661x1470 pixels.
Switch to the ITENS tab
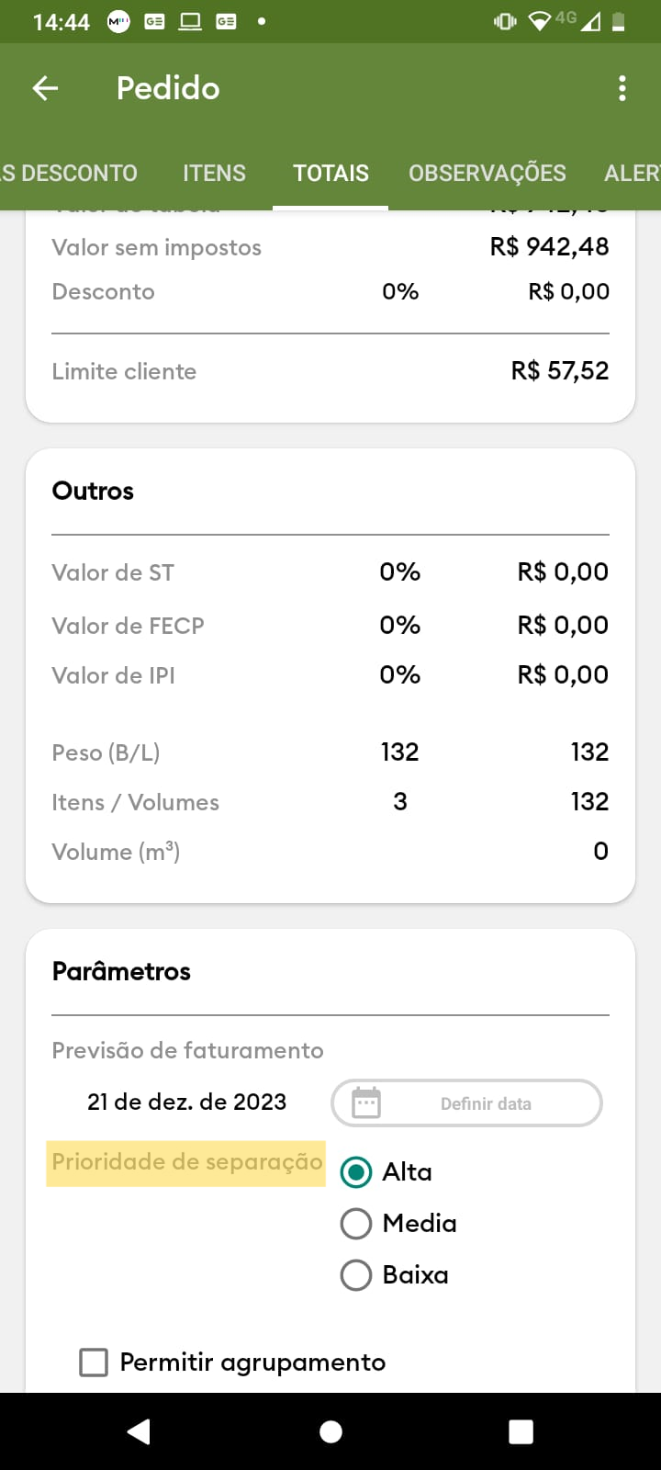[214, 173]
